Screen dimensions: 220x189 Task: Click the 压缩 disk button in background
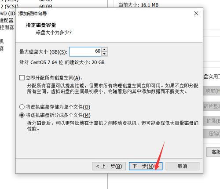coord(212,134)
